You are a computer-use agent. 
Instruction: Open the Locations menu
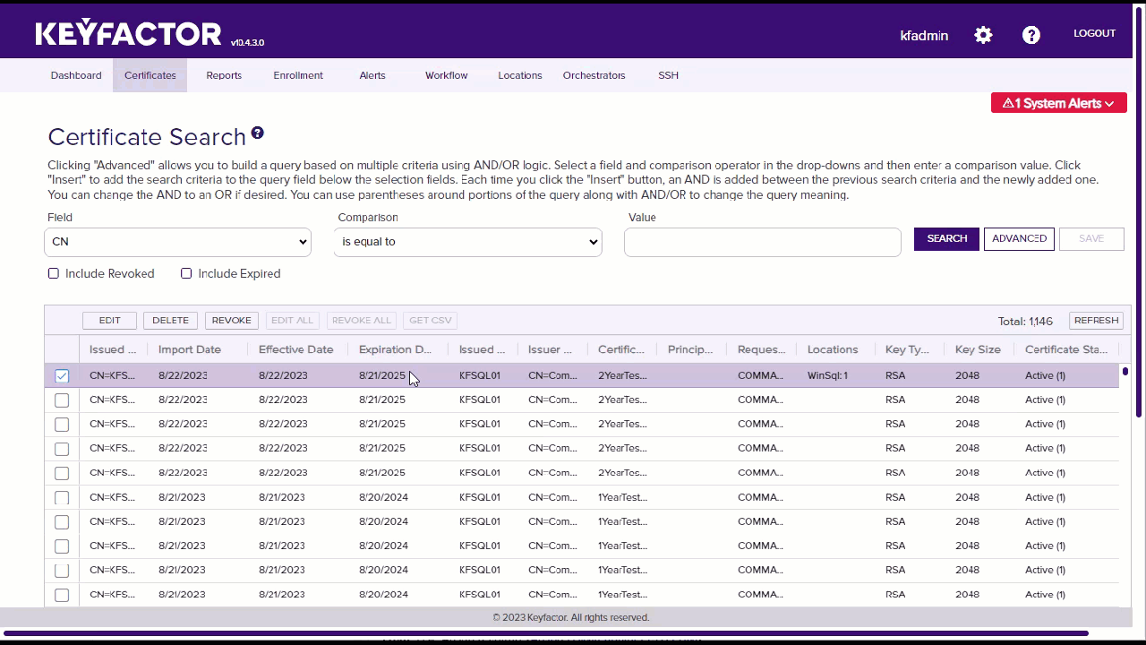tap(520, 75)
